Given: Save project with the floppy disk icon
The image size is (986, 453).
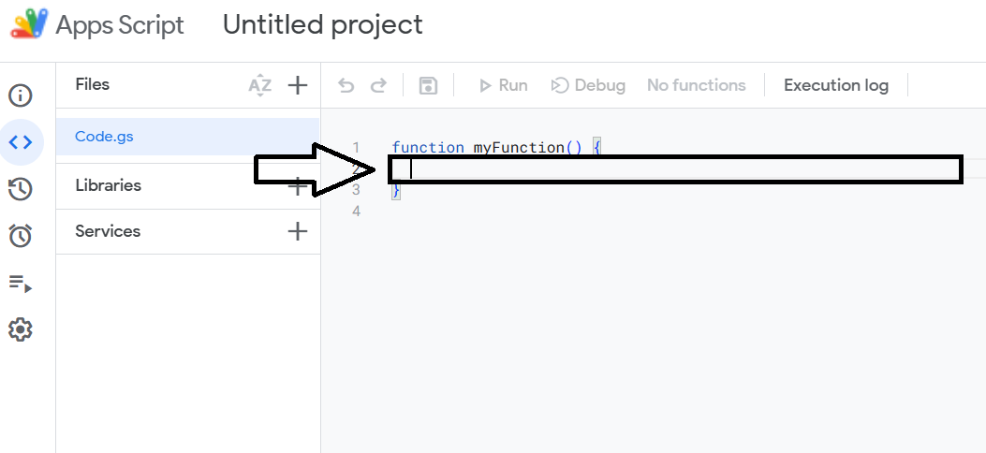Looking at the screenshot, I should coord(428,86).
